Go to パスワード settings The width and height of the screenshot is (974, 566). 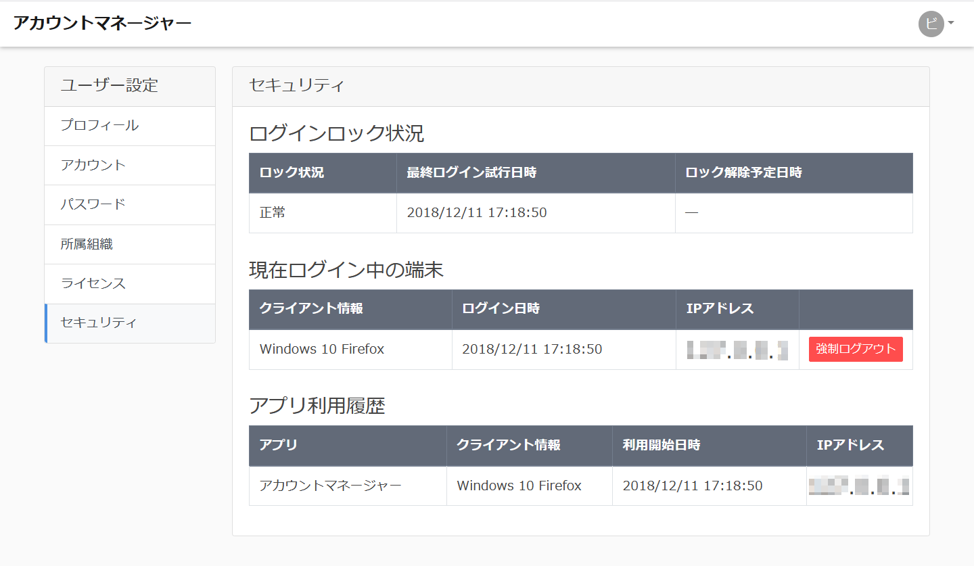(x=93, y=204)
